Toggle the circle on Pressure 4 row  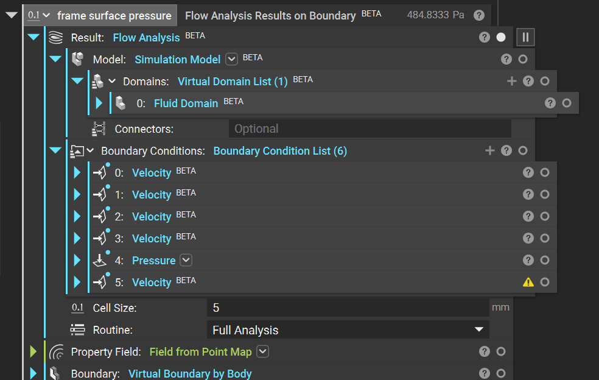(545, 260)
